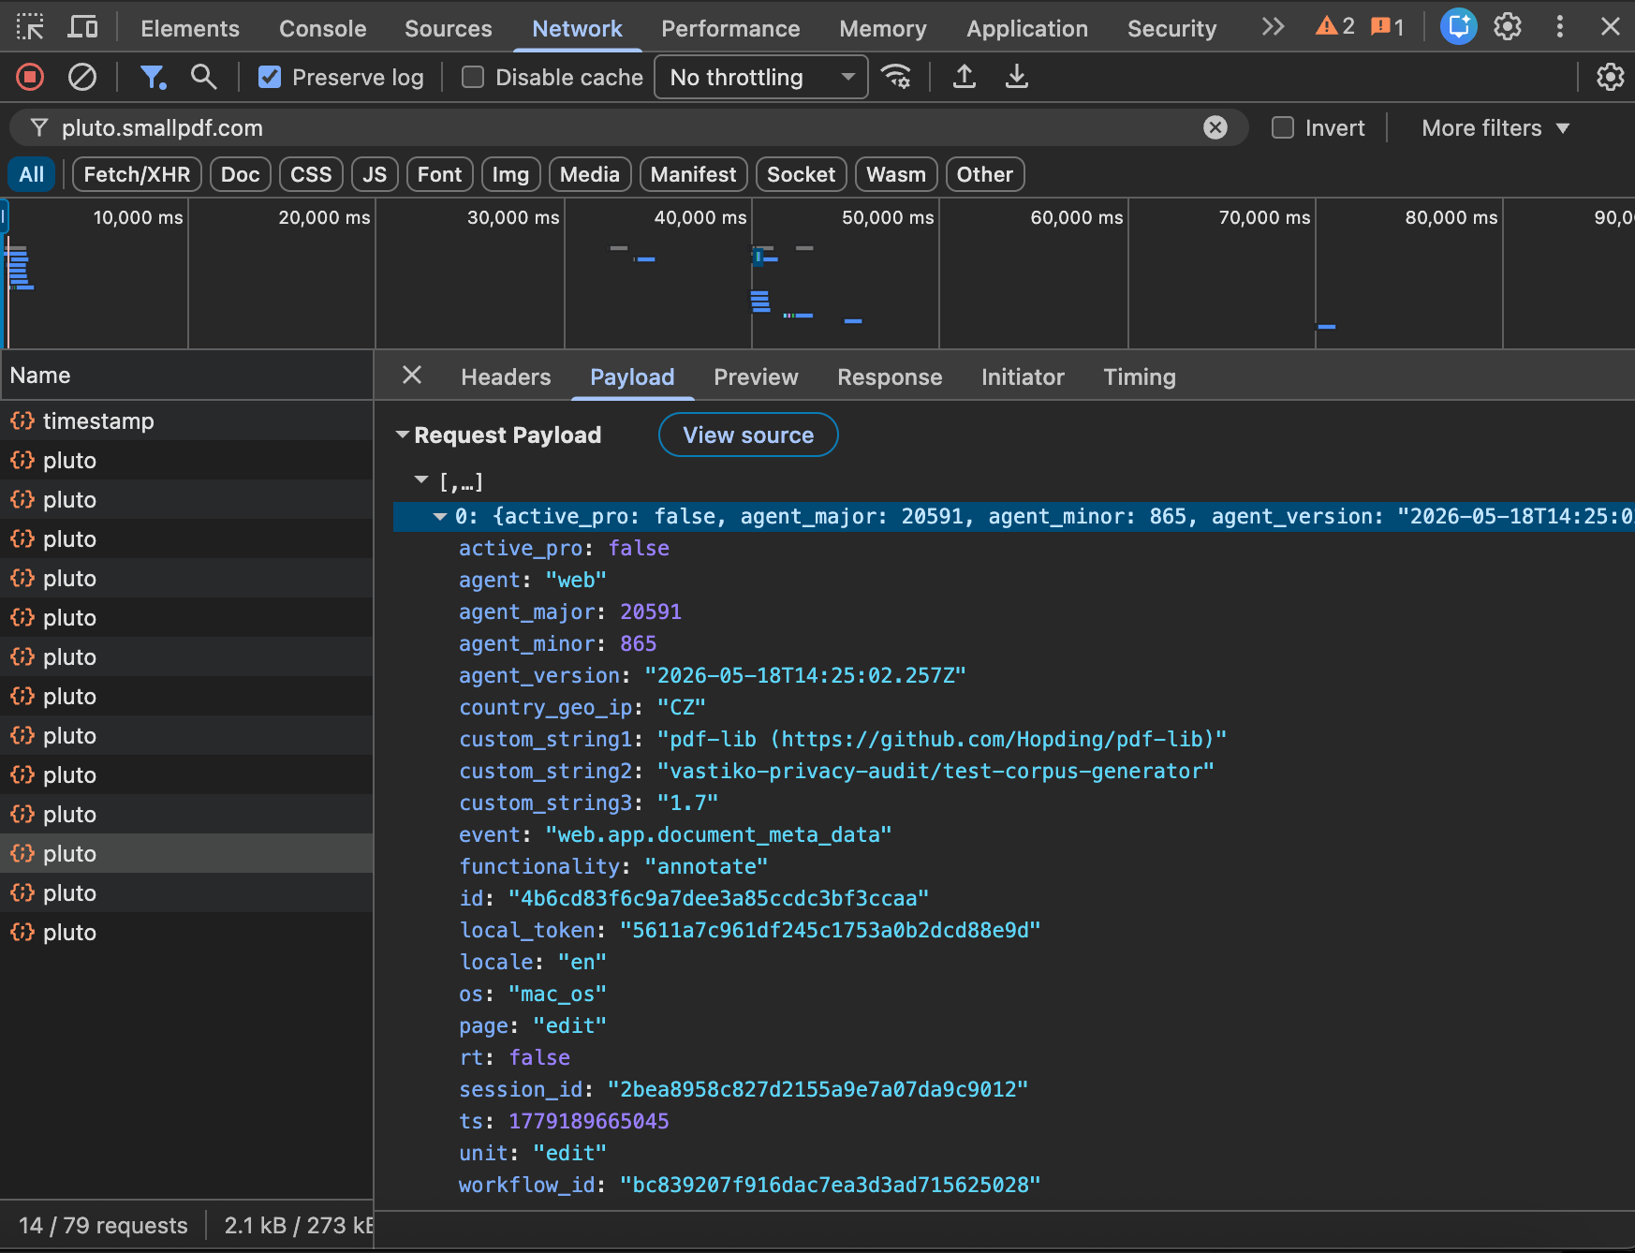Import HAR file upload icon
Viewport: 1635px width, 1253px height.
[965, 77]
